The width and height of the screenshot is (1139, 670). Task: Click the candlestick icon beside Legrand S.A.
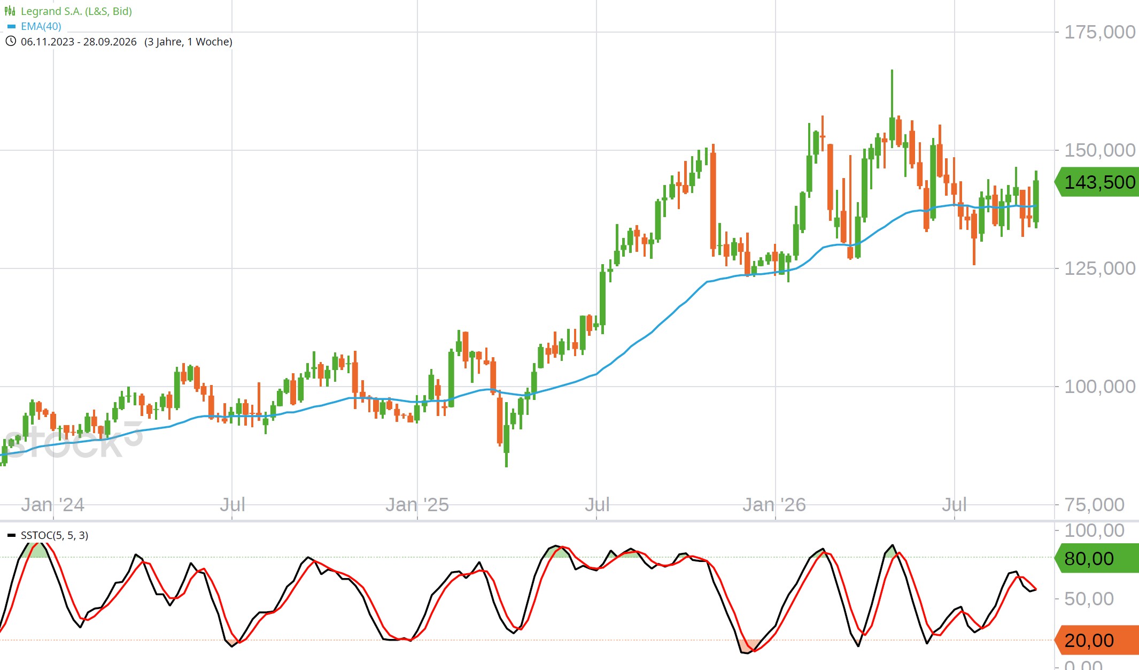tap(10, 11)
